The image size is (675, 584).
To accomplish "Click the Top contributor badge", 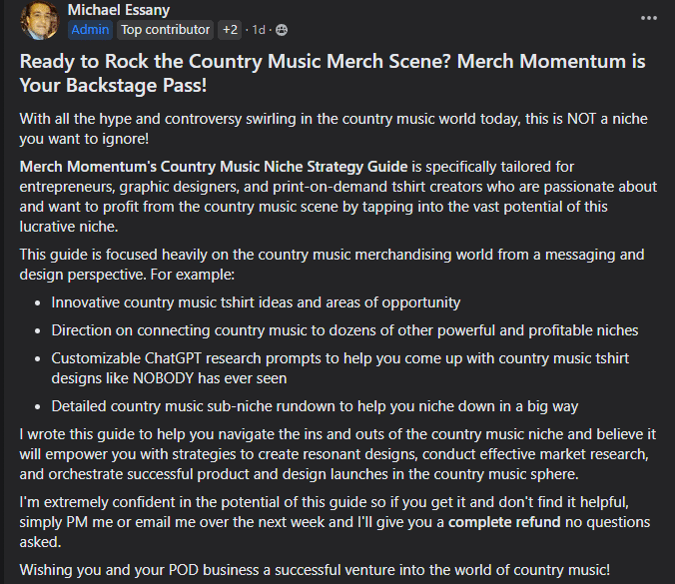I will pos(166,30).
